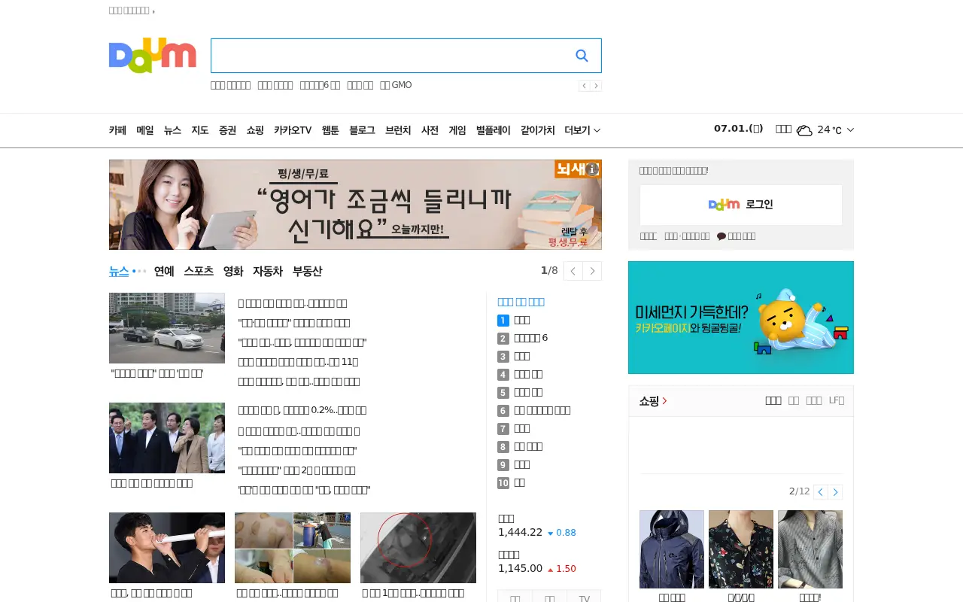Image resolution: width=963 pixels, height=602 pixels.
Task: Show previous suggested search keywords
Action: pyautogui.click(x=585, y=86)
